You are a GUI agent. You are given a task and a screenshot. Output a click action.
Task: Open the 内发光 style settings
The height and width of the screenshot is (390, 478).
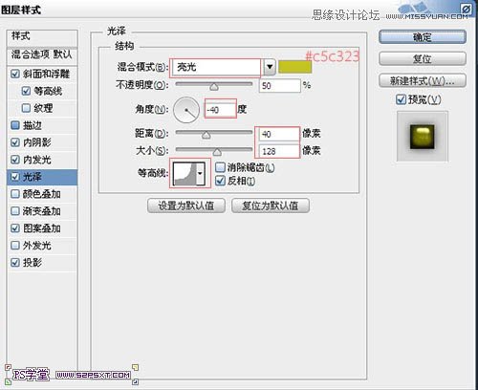point(37,160)
